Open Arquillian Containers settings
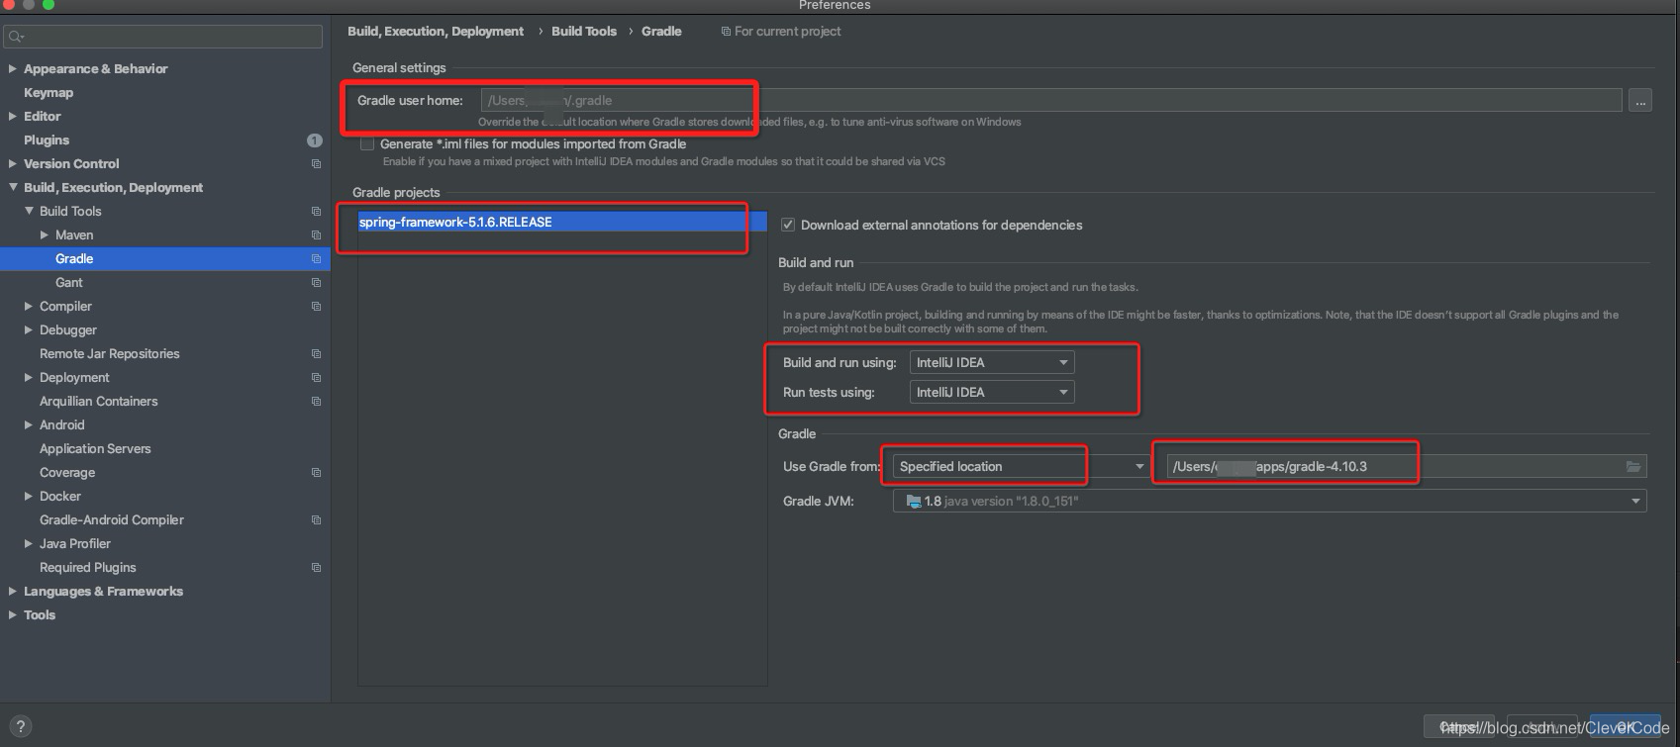 pyautogui.click(x=99, y=401)
